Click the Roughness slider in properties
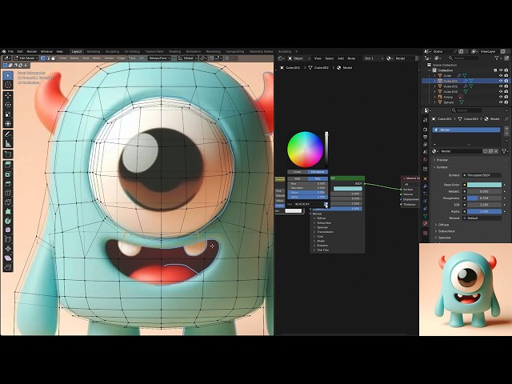 point(484,198)
